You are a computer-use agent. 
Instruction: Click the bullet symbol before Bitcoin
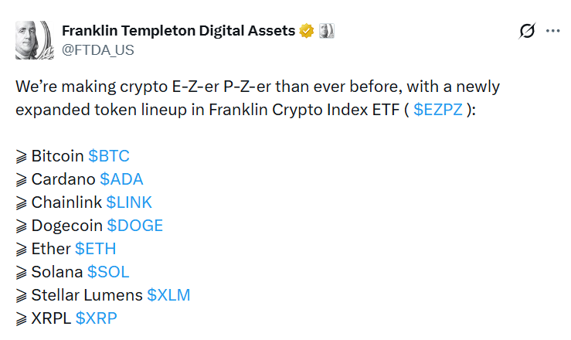(22, 156)
